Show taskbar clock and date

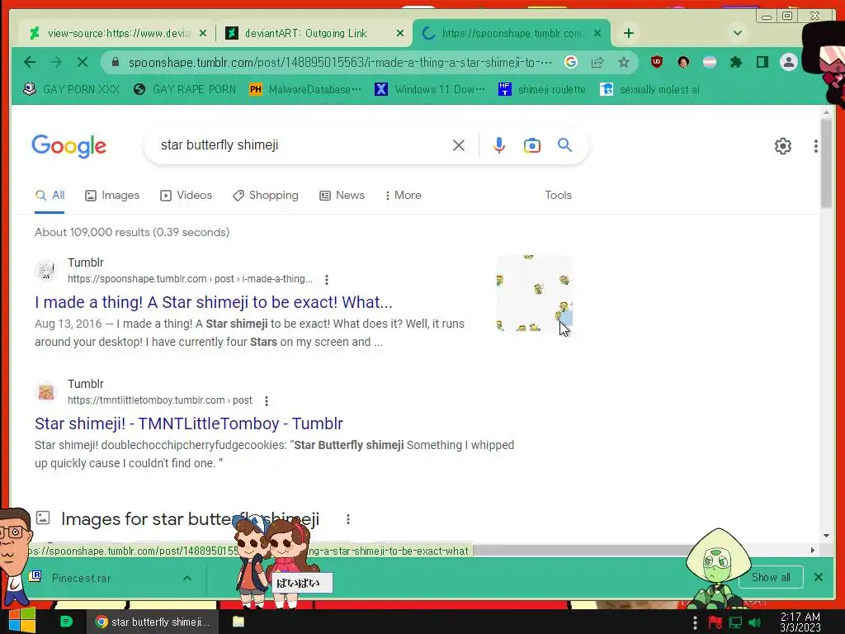(x=800, y=622)
